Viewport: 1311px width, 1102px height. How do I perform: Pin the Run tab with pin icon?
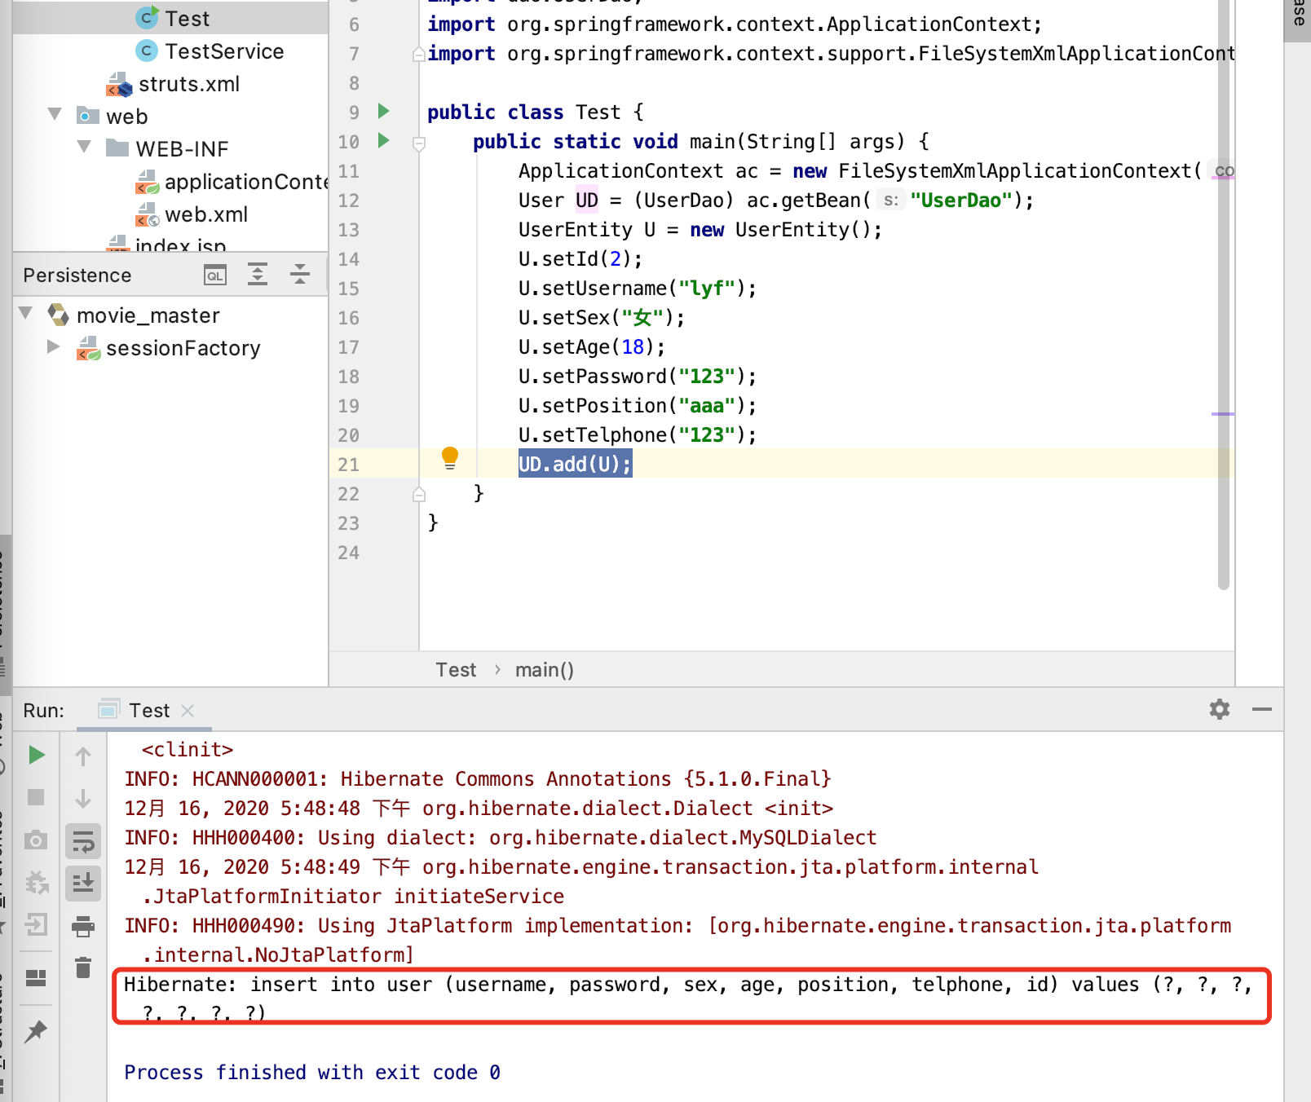(36, 1031)
